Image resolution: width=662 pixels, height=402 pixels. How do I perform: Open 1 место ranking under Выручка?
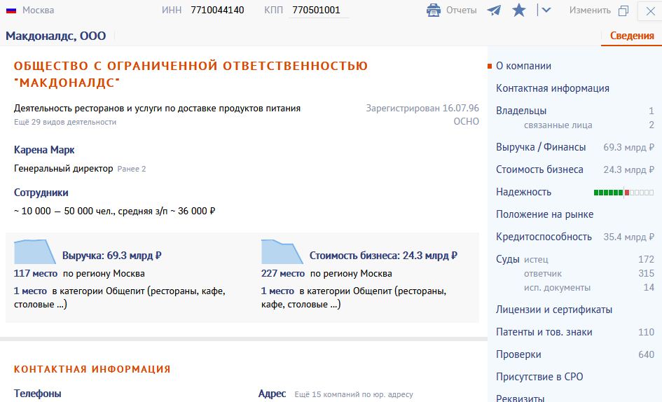(30, 291)
